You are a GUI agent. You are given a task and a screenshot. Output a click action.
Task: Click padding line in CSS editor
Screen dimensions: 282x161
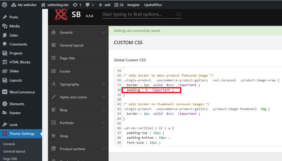click(x=150, y=90)
